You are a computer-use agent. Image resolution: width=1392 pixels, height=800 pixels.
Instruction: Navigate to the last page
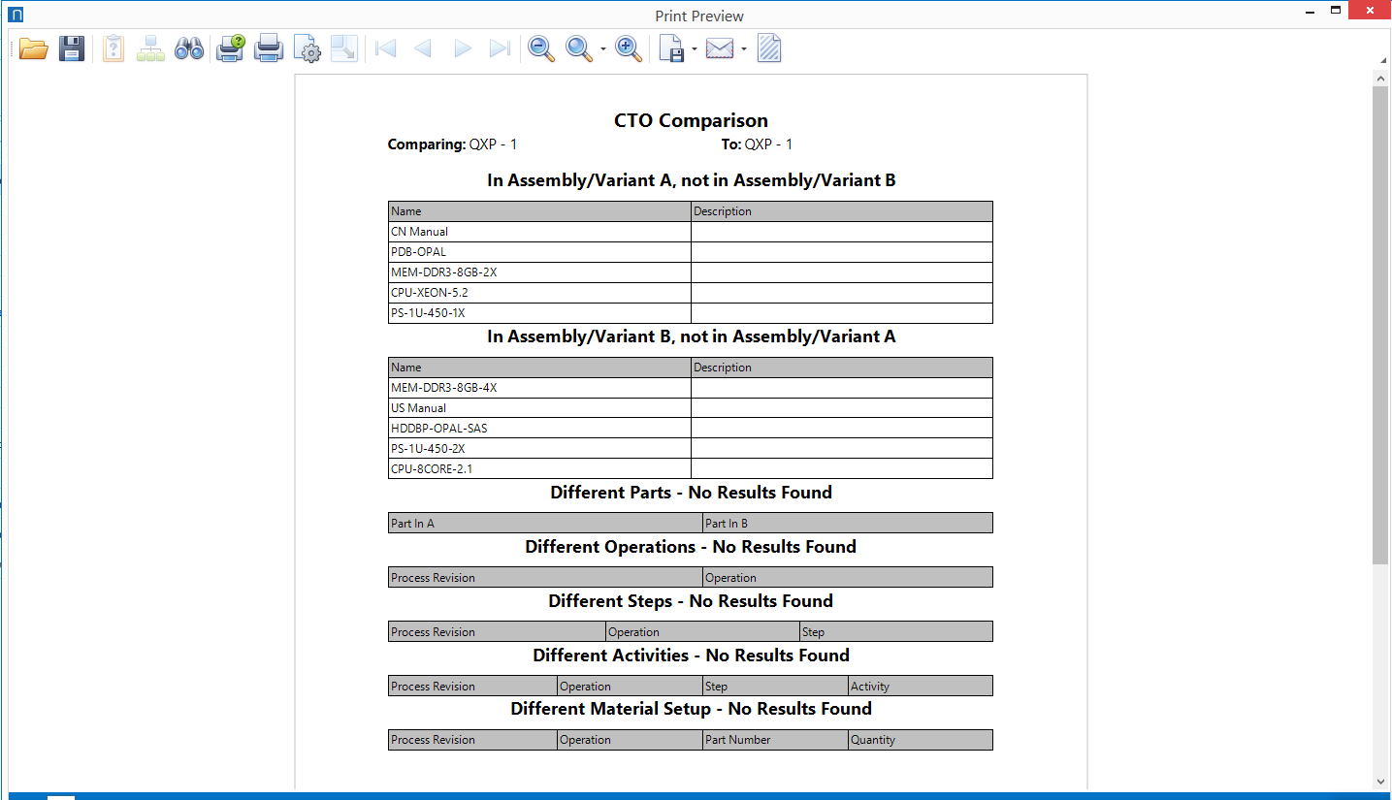[x=501, y=48]
